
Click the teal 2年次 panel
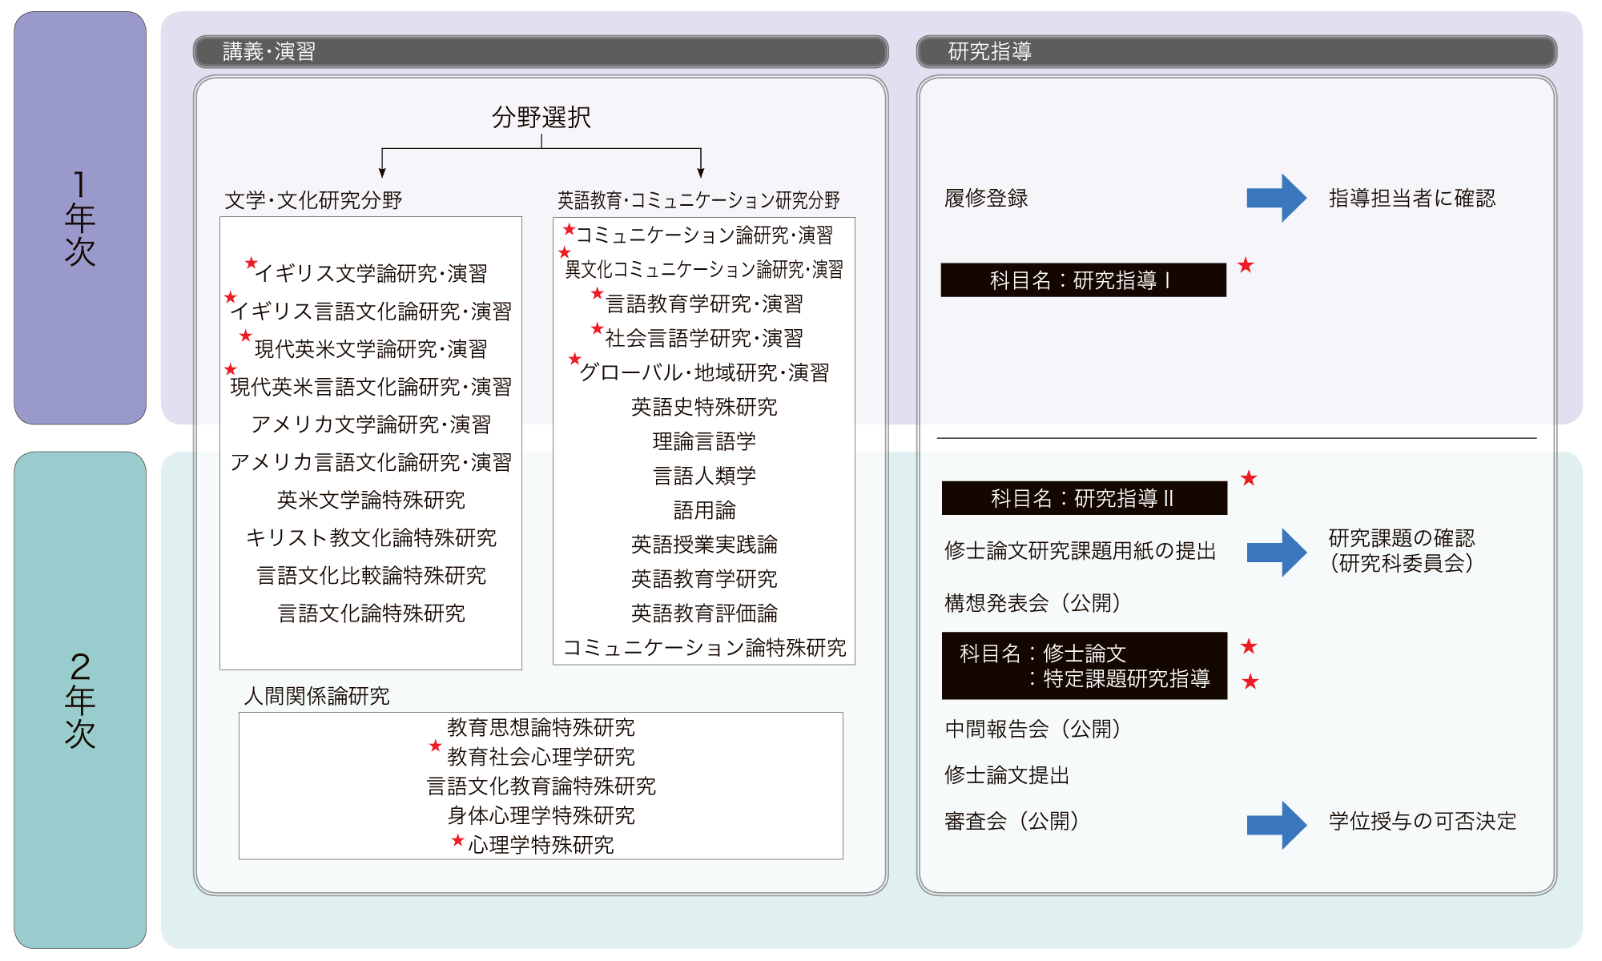[80, 699]
